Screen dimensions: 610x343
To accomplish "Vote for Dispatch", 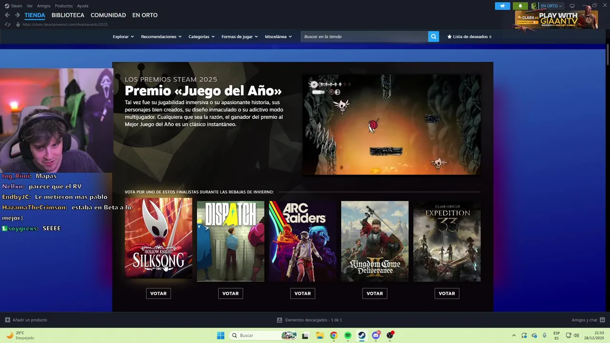I will (x=230, y=293).
